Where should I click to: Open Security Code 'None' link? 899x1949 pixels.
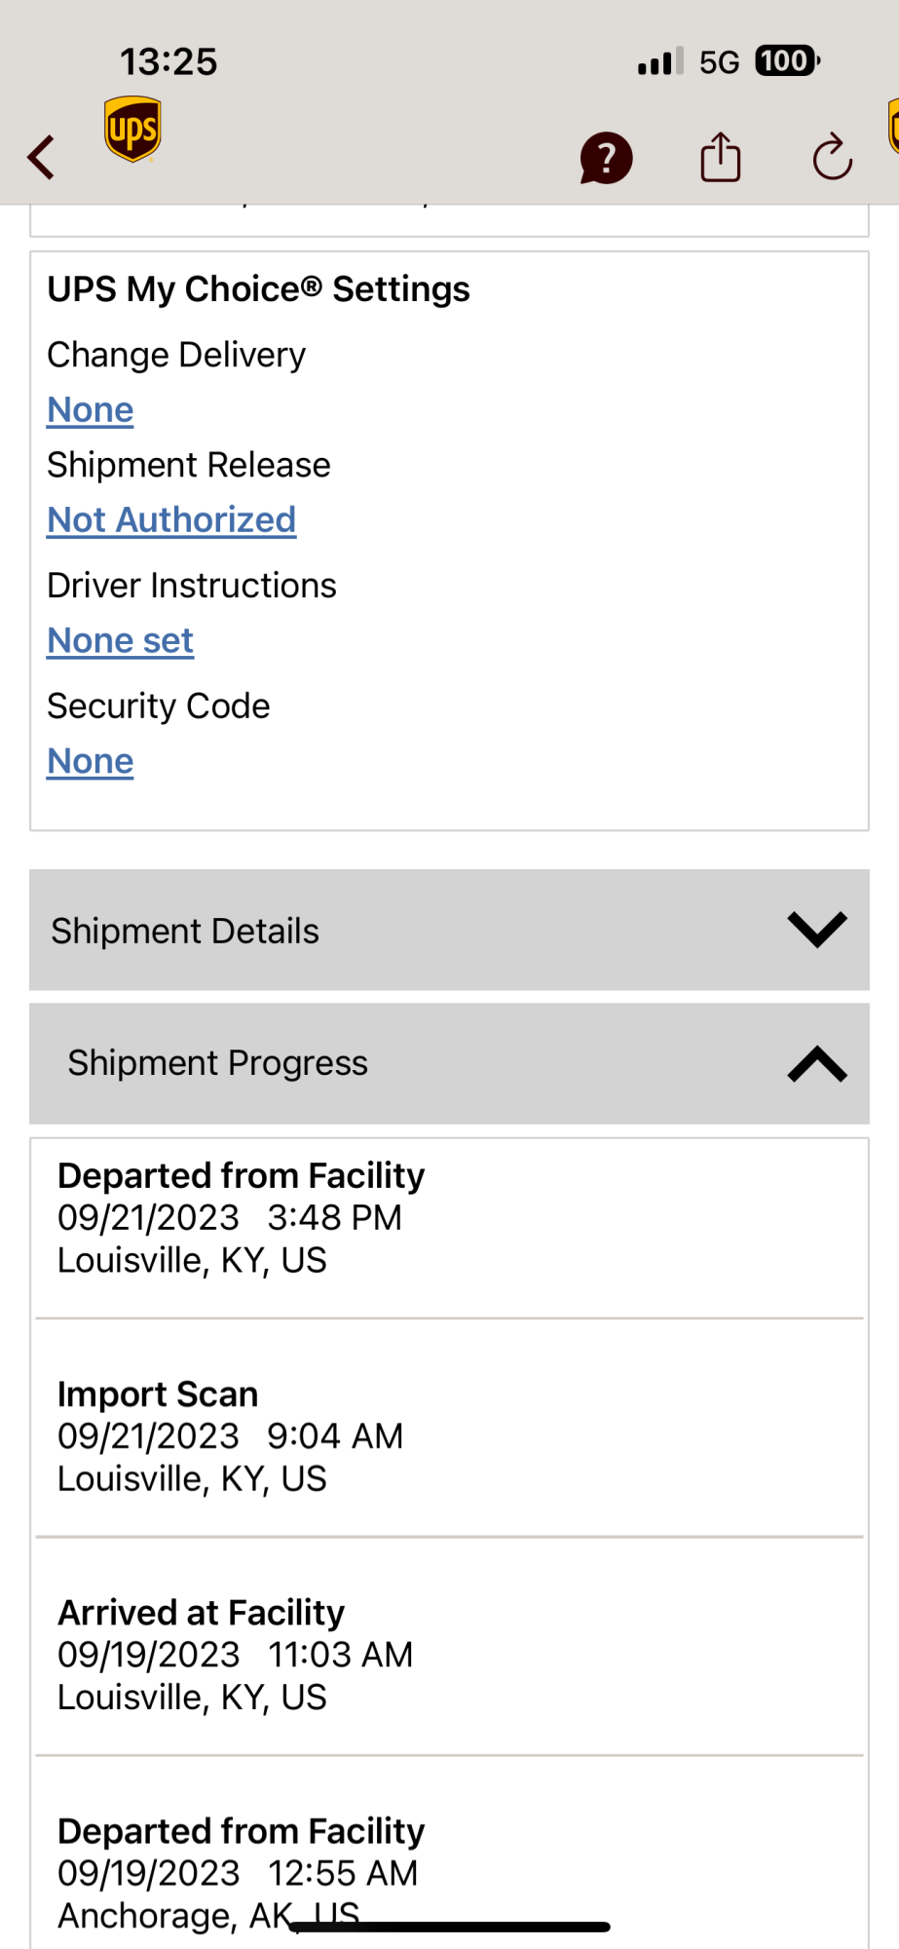pos(91,762)
